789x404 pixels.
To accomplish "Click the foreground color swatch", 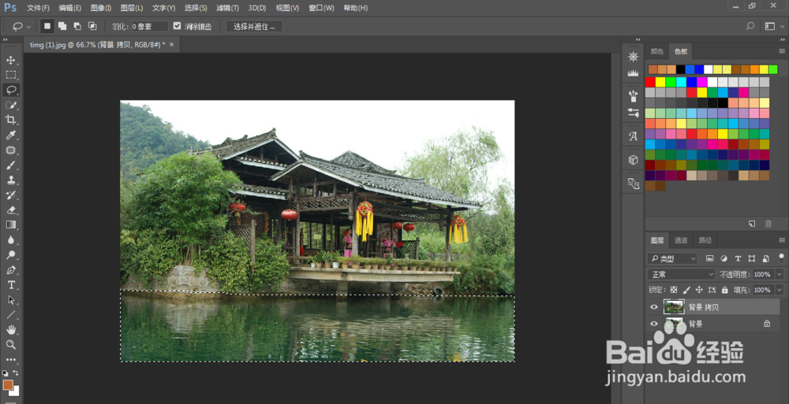I will point(8,385).
